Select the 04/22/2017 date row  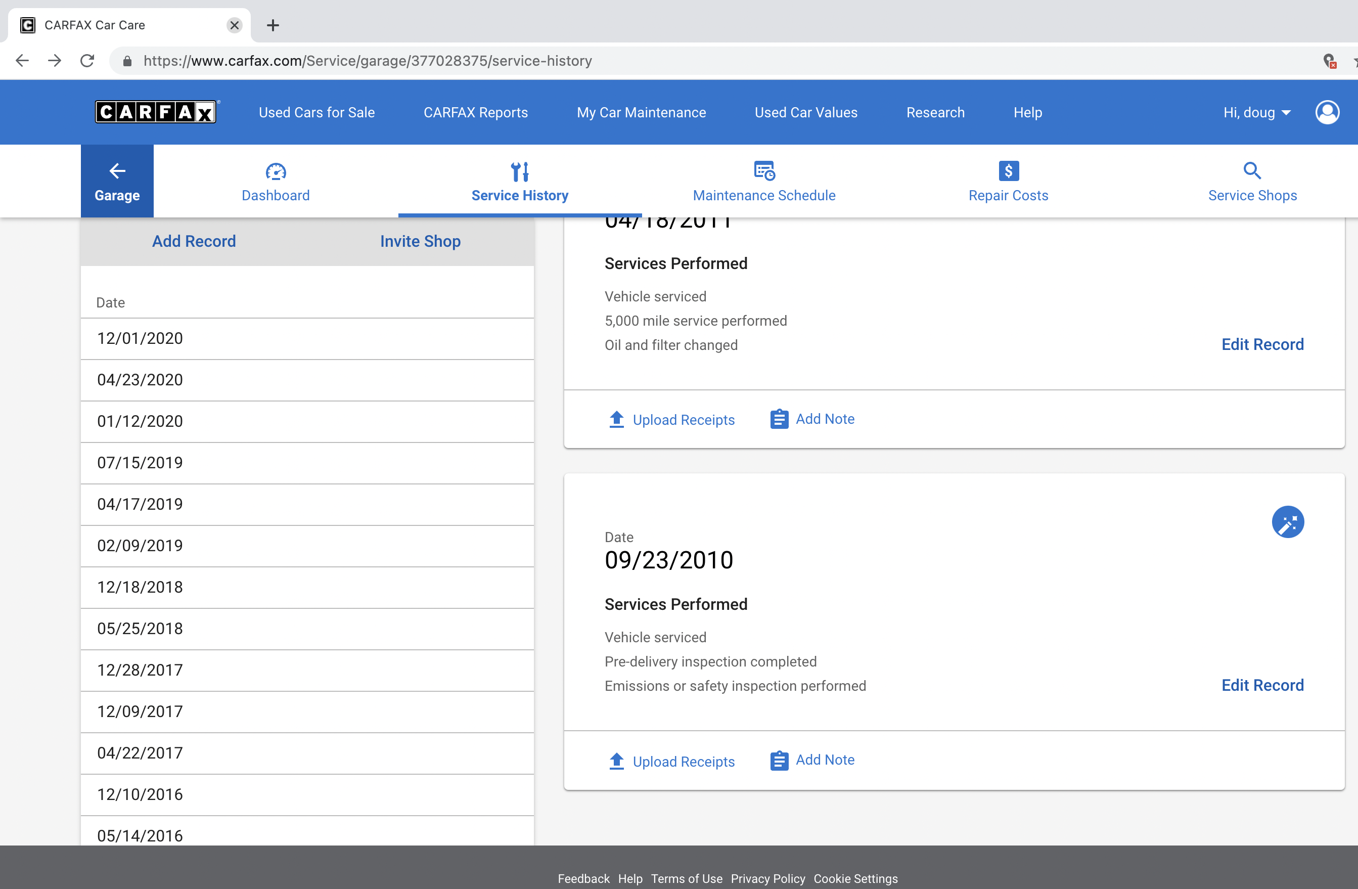[307, 753]
